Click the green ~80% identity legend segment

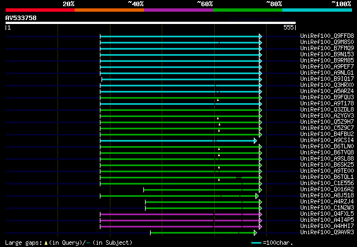248,10
